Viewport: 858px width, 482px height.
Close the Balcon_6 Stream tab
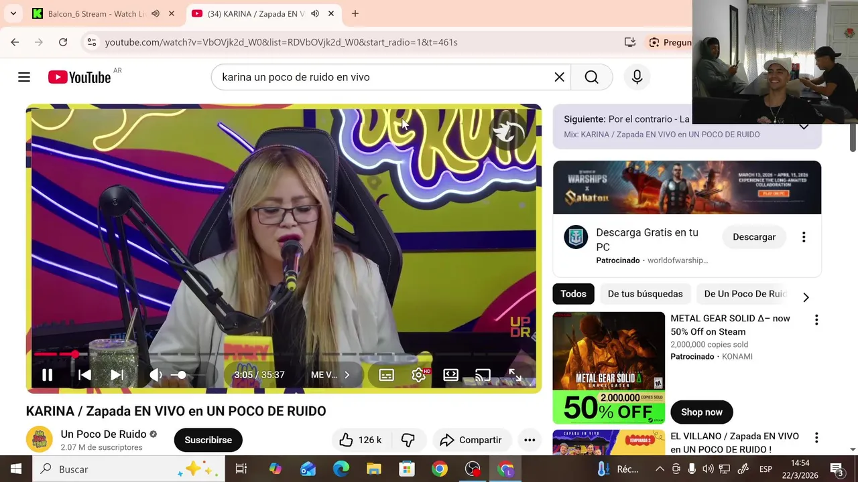172,13
